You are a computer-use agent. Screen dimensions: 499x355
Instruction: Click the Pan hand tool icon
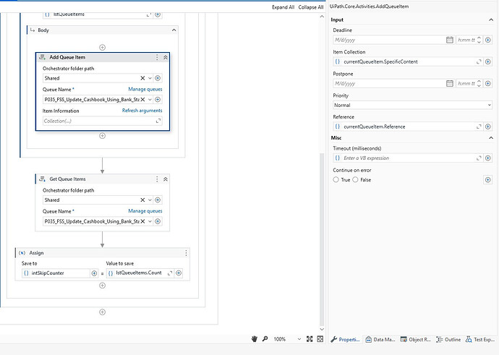point(254,339)
